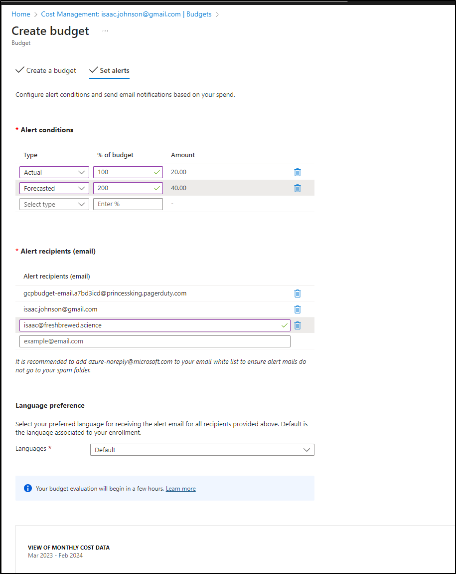
Task: Edit the 100 percent of budget field
Action: coord(128,172)
